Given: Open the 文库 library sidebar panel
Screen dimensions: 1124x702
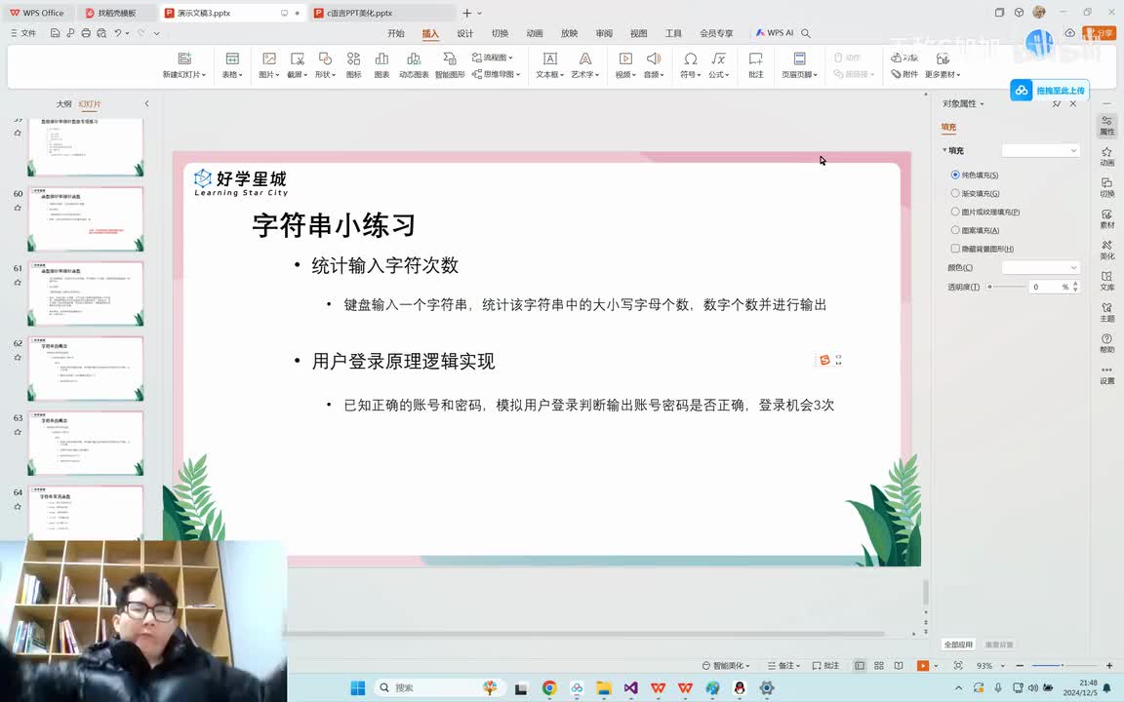Looking at the screenshot, I should [1106, 281].
